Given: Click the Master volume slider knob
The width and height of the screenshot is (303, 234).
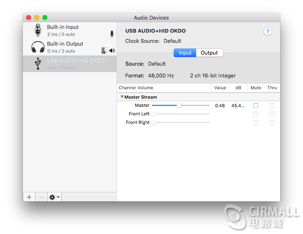Looking at the screenshot, I should click(x=179, y=106).
